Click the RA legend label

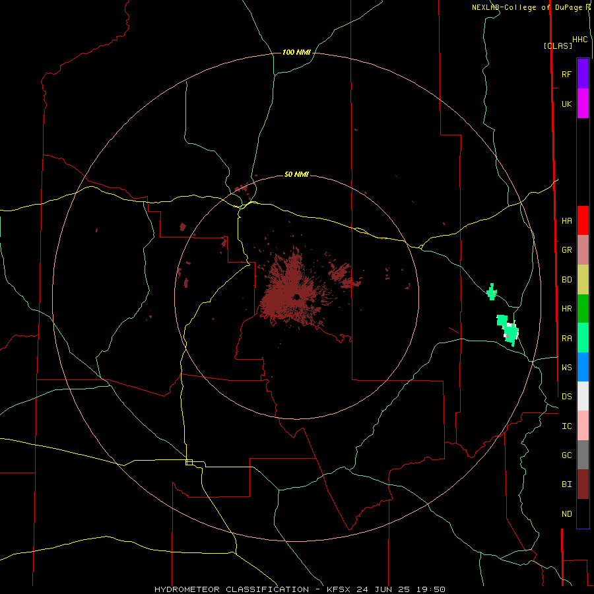point(566,339)
